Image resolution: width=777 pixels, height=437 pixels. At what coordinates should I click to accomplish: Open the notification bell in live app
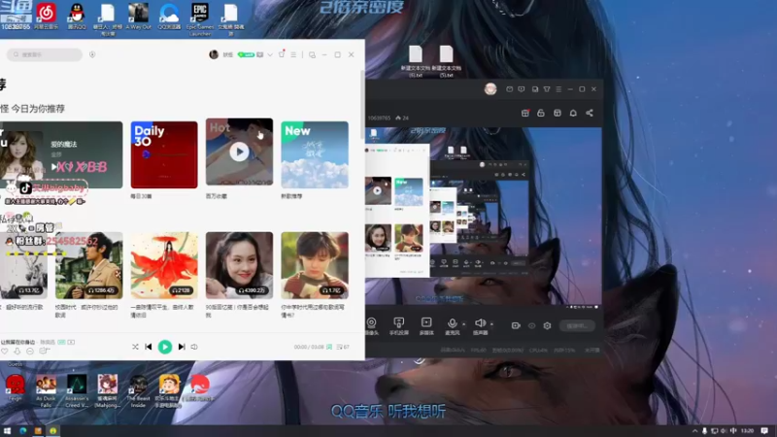click(x=573, y=113)
